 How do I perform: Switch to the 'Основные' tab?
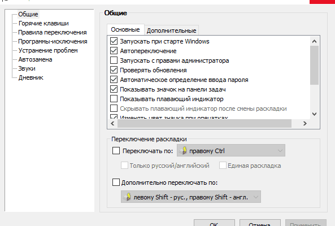pyautogui.click(x=125, y=29)
